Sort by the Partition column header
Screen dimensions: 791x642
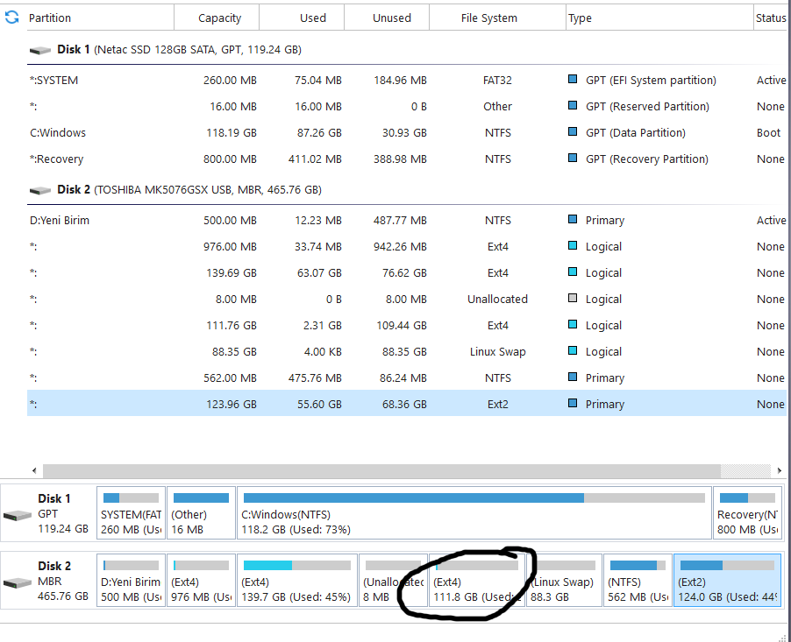pos(98,18)
